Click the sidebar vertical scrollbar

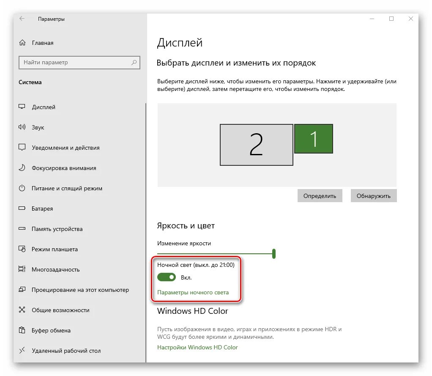[145, 232]
